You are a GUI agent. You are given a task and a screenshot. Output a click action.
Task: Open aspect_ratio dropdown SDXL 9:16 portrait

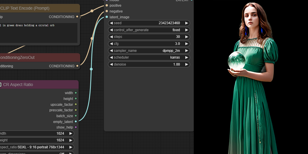(37, 147)
